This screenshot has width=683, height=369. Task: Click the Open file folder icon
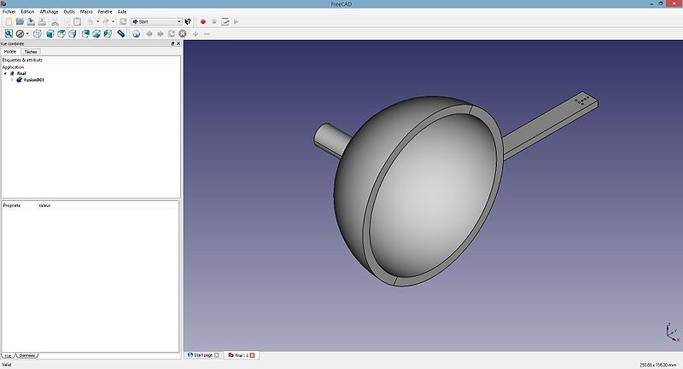click(20, 21)
